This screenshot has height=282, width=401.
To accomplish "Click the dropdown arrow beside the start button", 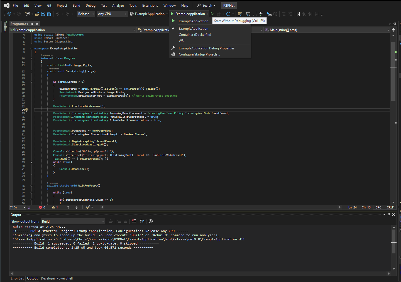I will 207,14.
